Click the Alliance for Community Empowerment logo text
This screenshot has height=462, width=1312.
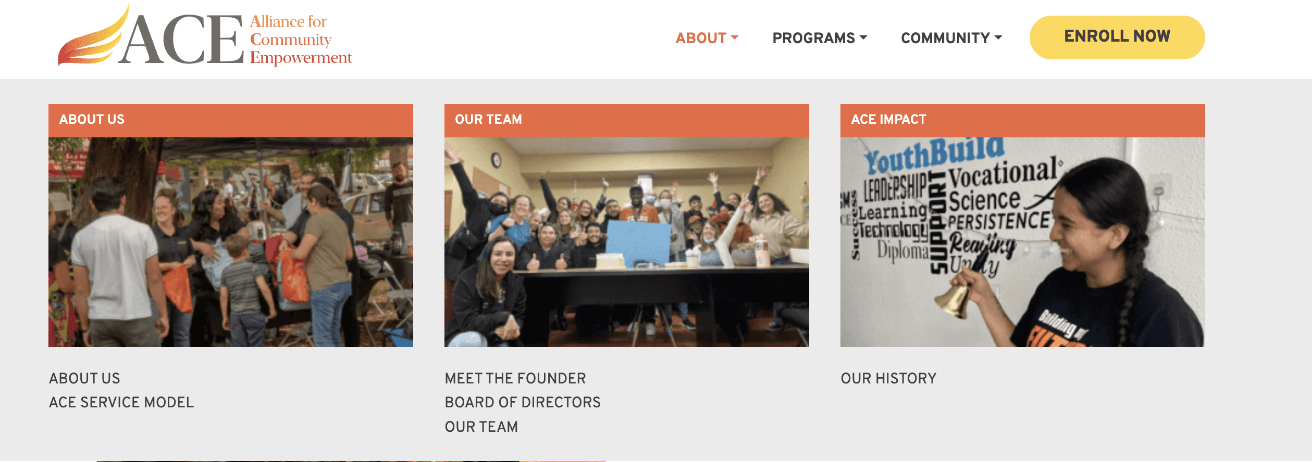tap(301, 40)
